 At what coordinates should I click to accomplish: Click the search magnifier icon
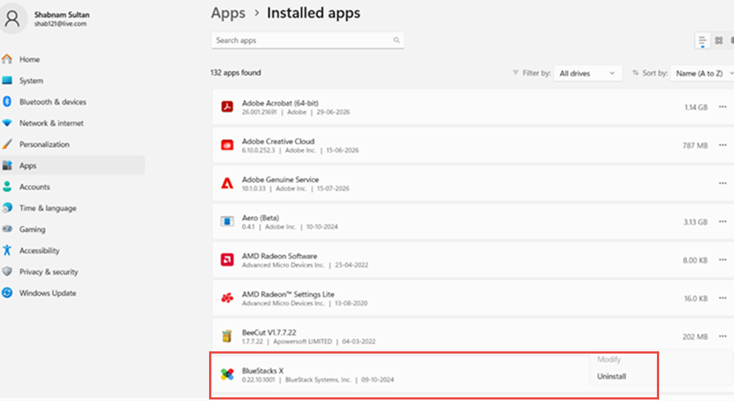397,40
